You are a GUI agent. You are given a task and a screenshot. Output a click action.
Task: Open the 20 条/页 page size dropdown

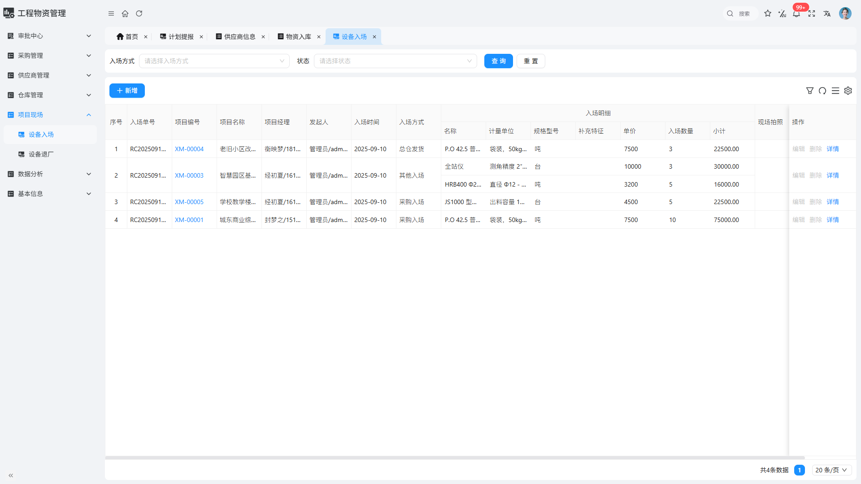pos(831,470)
